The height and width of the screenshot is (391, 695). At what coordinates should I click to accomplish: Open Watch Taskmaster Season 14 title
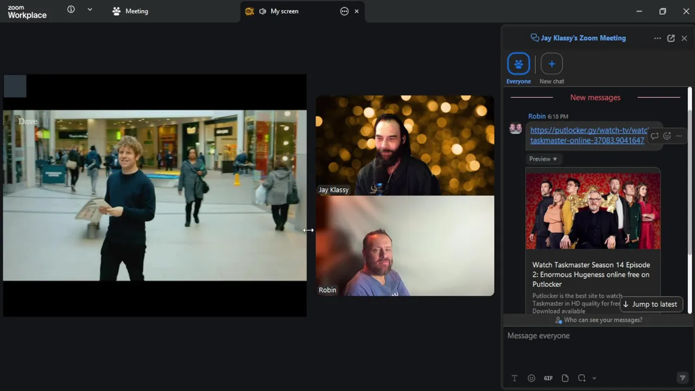click(591, 274)
